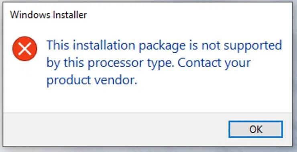Click the word "product" in the message
The image size is (297, 152).
click(69, 80)
